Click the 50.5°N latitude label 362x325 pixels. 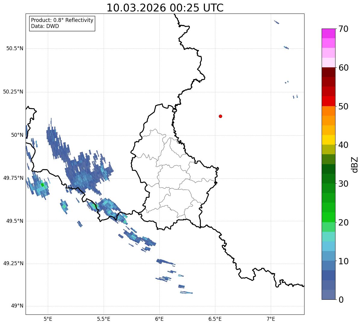coord(14,48)
